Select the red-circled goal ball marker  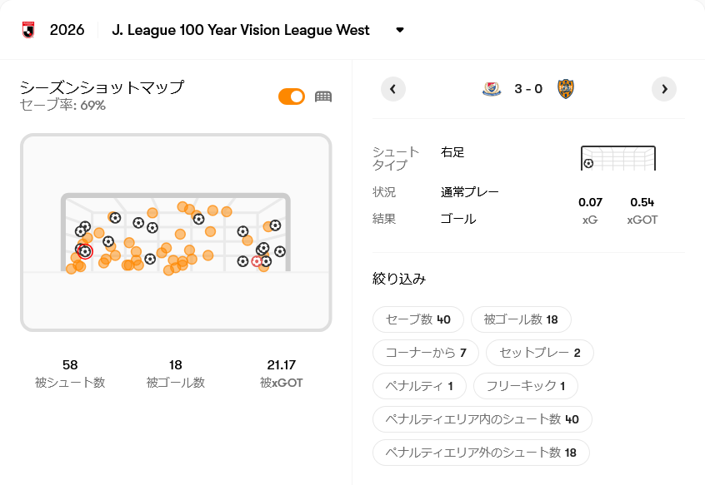pyautogui.click(x=85, y=251)
